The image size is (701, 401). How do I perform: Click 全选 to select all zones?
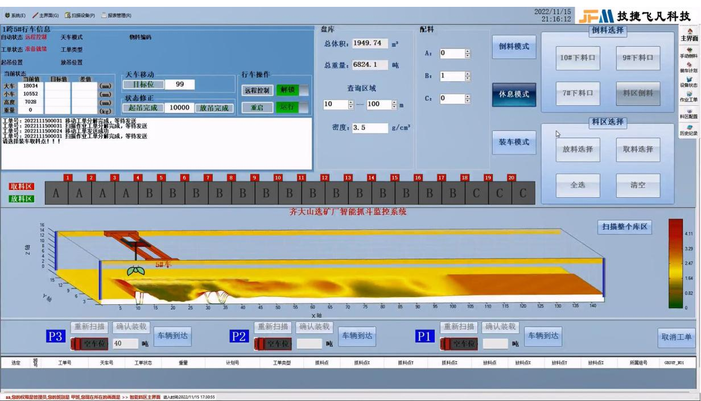coord(578,185)
